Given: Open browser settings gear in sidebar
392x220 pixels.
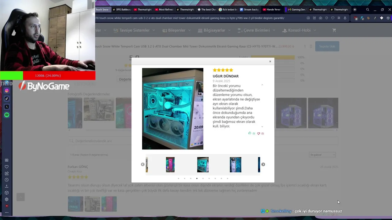Looking at the screenshot, I should [x=7, y=199].
